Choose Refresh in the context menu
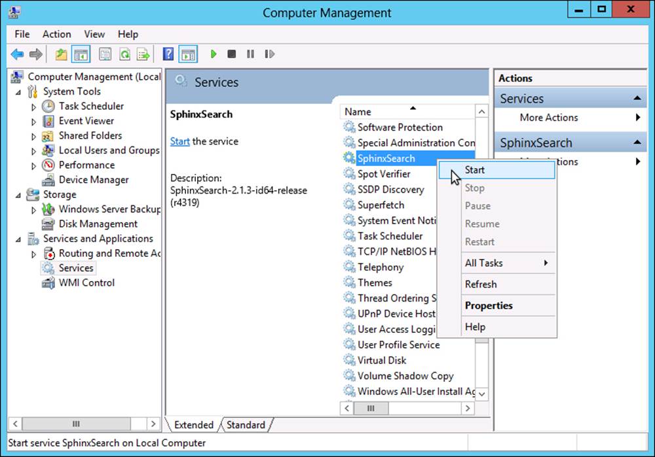The image size is (655, 457). tap(497, 284)
